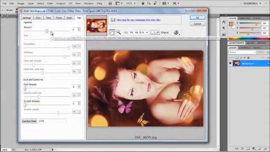Click the Random Seed button
Screen dimensions: 270x152
30,121
